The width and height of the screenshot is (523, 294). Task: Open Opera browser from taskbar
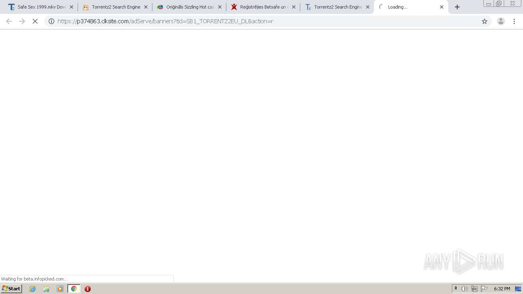87,289
